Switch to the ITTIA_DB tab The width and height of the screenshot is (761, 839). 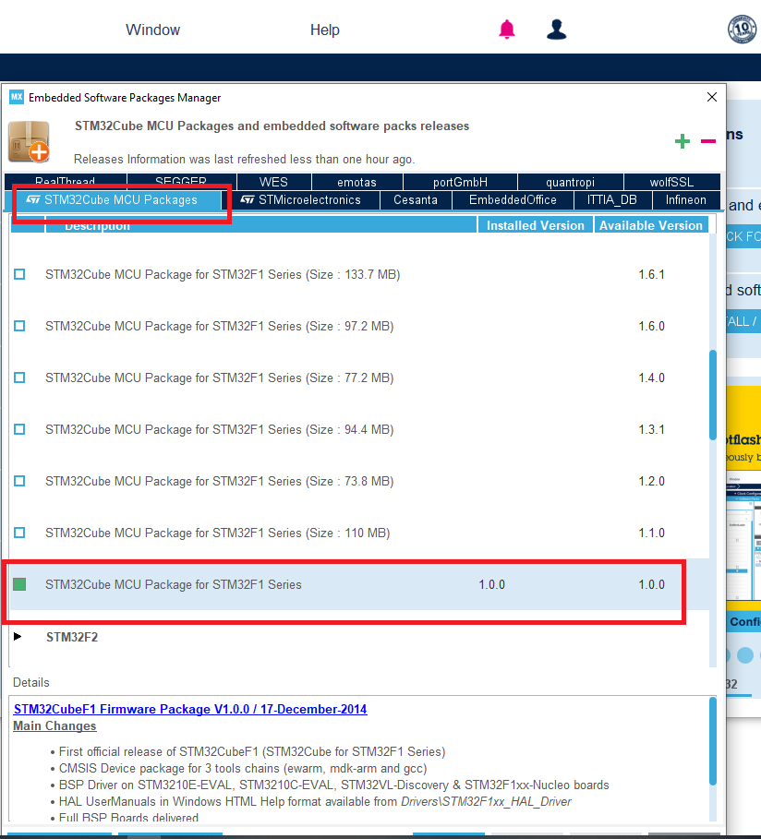pos(612,200)
